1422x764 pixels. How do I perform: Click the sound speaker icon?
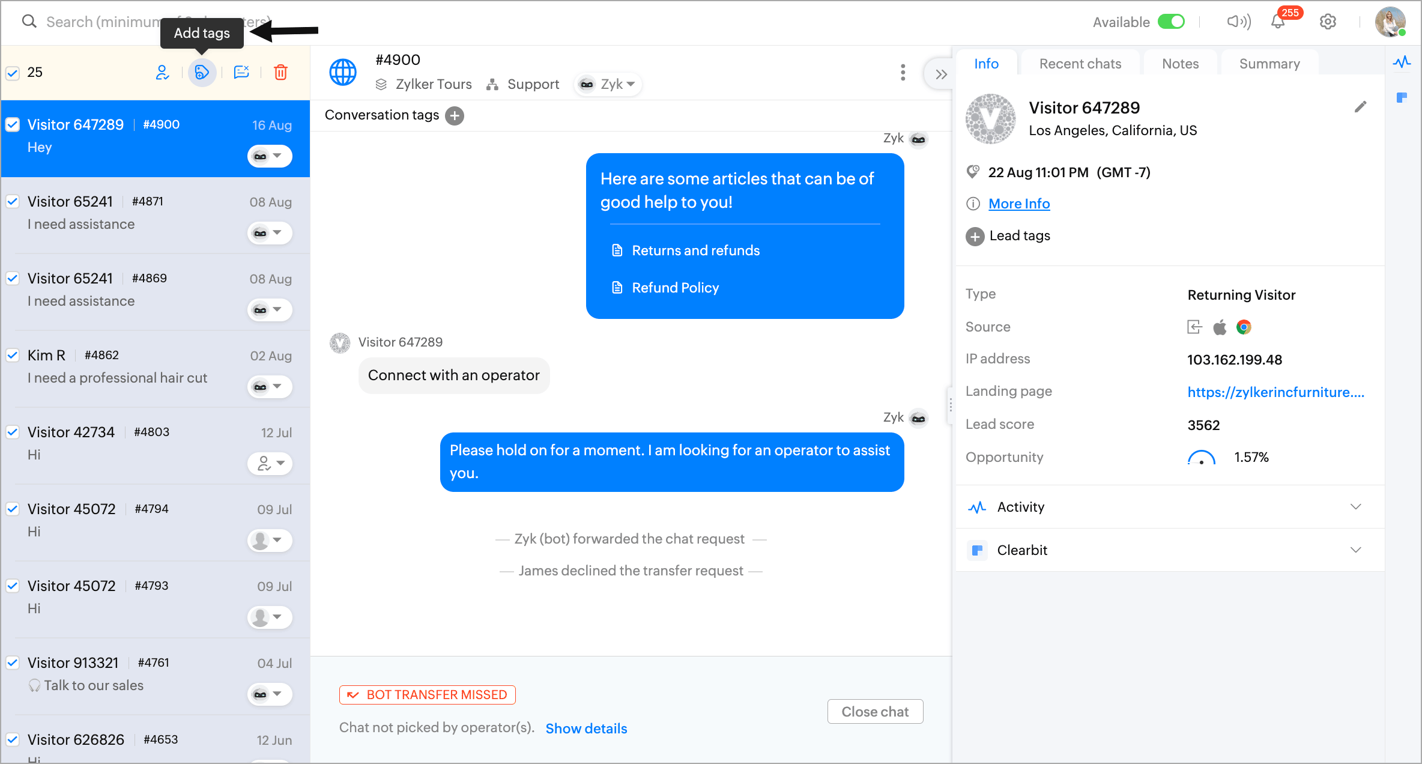(x=1238, y=22)
